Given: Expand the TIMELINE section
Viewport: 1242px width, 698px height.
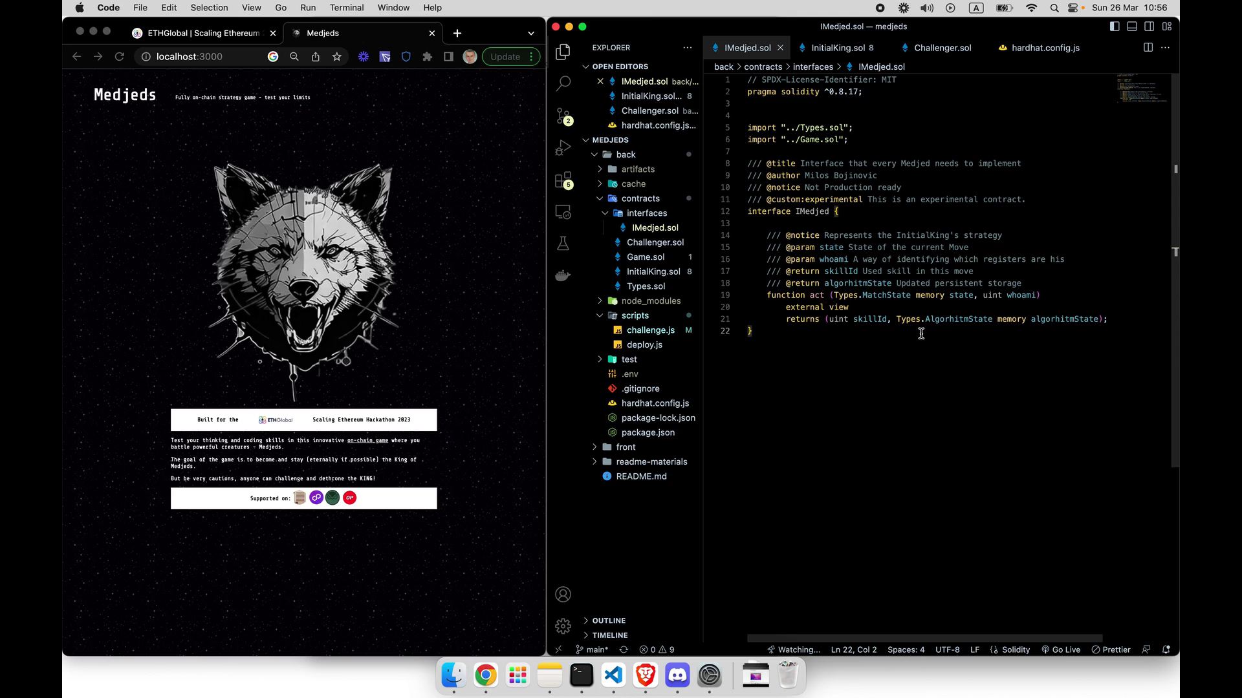Looking at the screenshot, I should pyautogui.click(x=610, y=635).
